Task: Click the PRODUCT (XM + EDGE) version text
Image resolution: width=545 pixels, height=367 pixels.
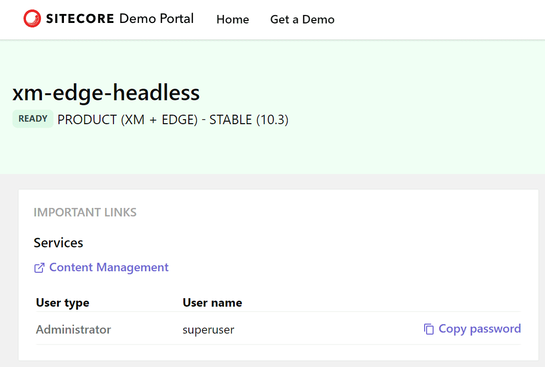Action: point(127,120)
